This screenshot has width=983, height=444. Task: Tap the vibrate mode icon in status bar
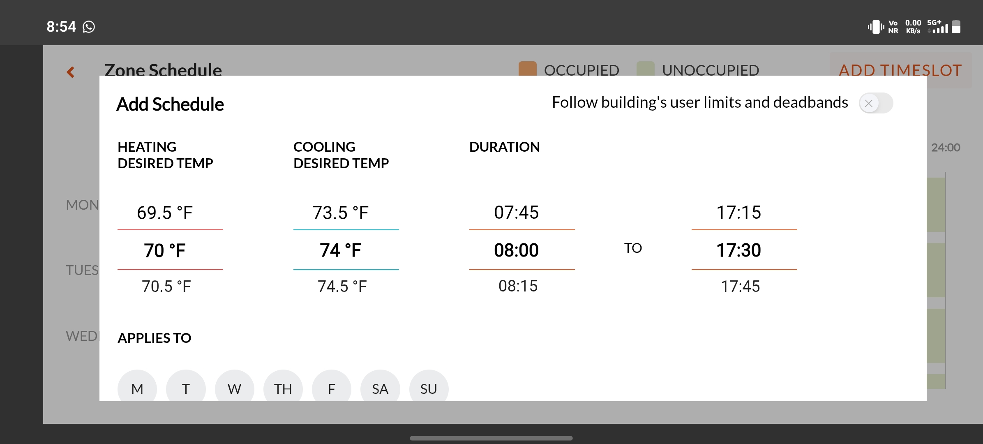click(876, 27)
